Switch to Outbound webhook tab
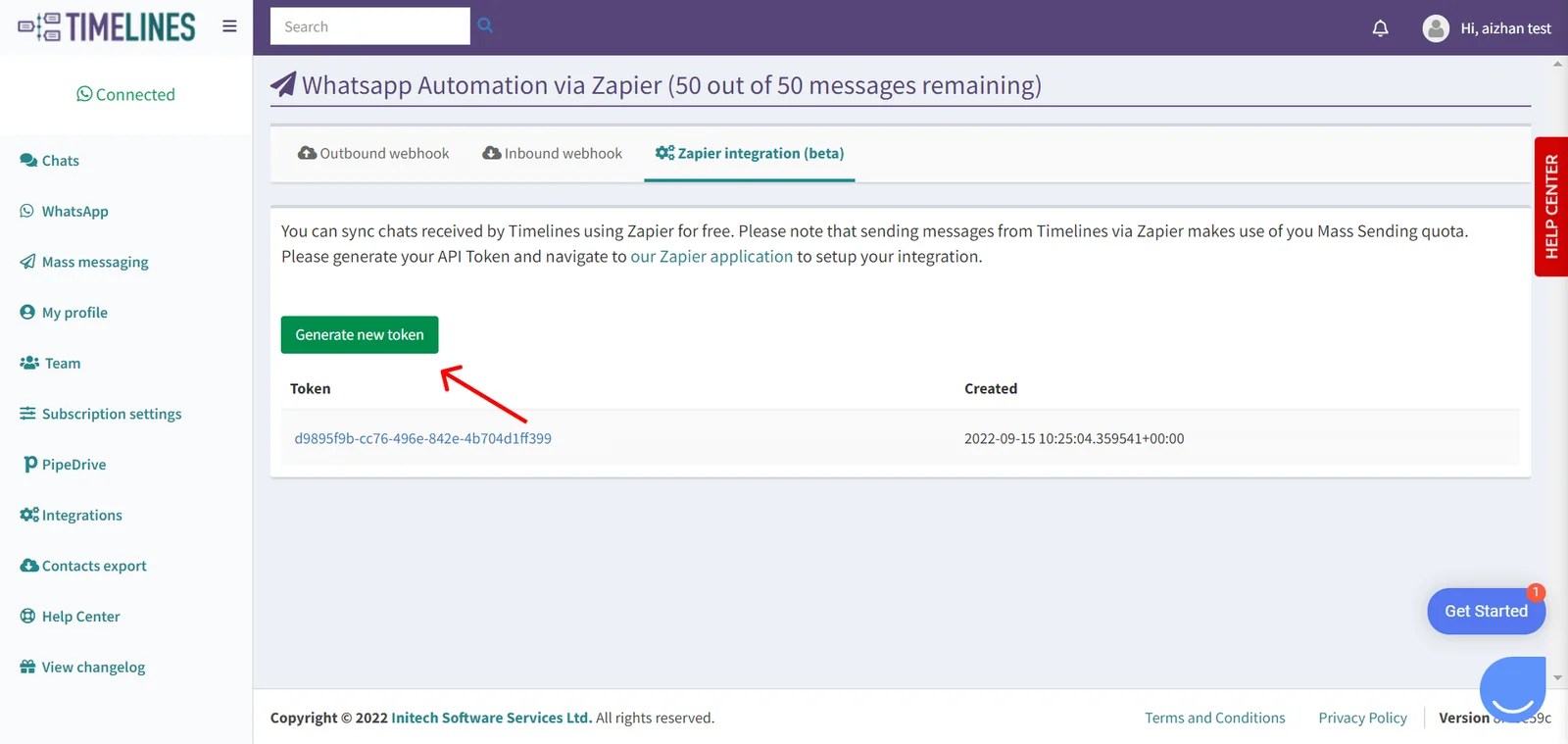The height and width of the screenshot is (744, 1568). coord(373,153)
